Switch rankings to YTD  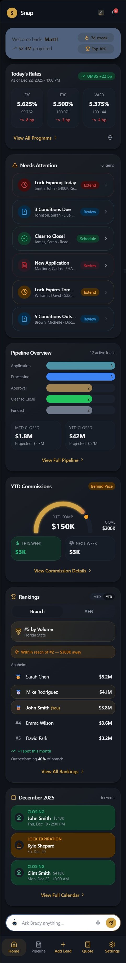109,597
